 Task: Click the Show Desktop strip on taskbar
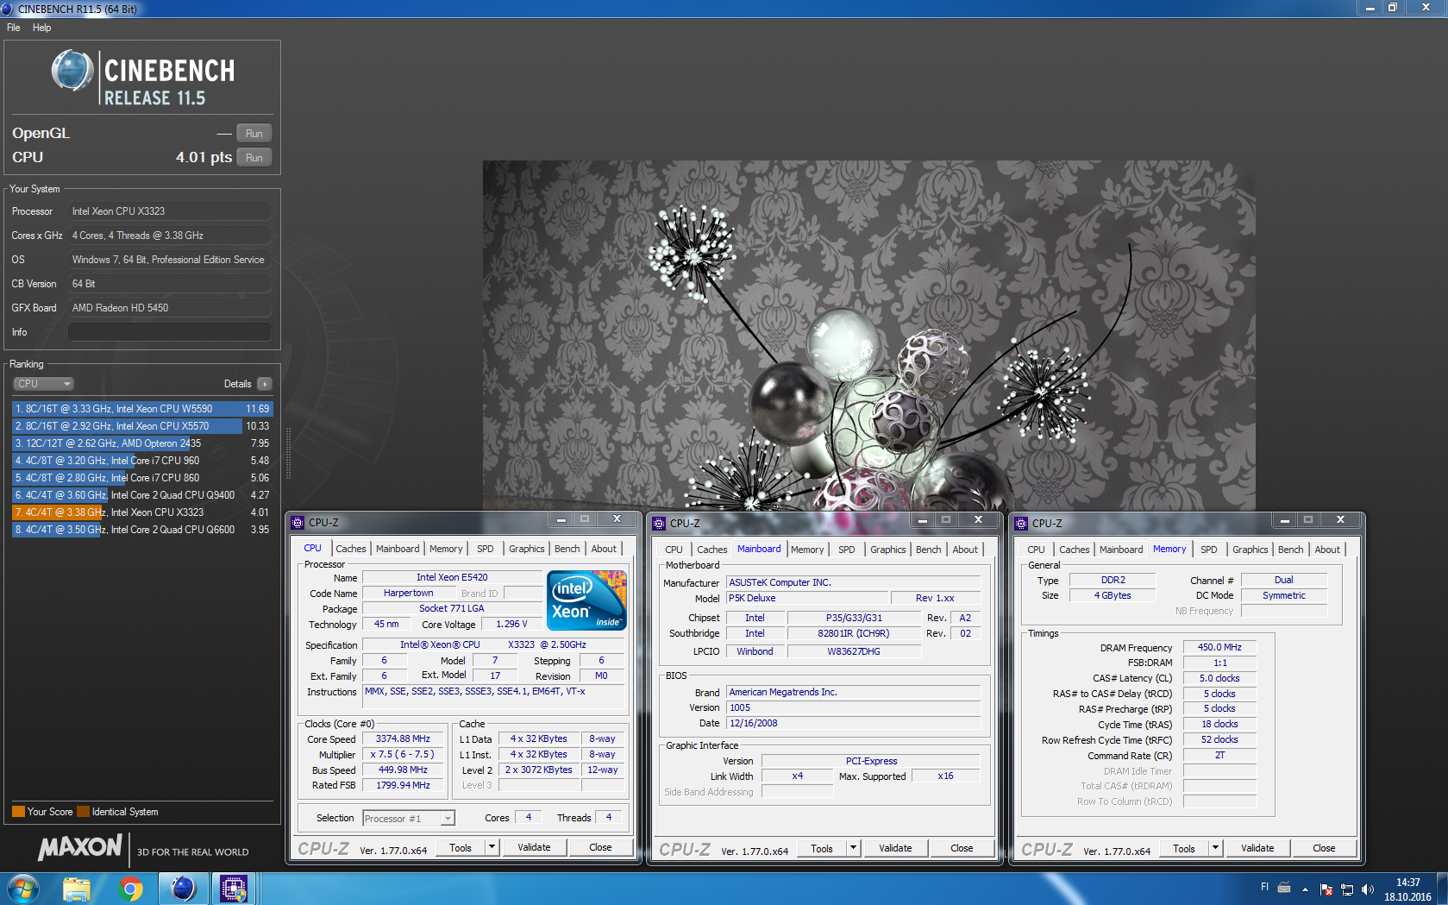coord(1442,889)
